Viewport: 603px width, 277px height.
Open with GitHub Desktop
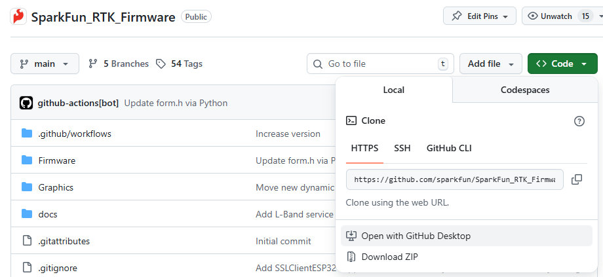click(x=467, y=236)
